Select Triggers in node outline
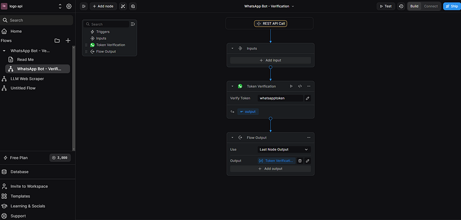The width and height of the screenshot is (461, 220). [103, 32]
